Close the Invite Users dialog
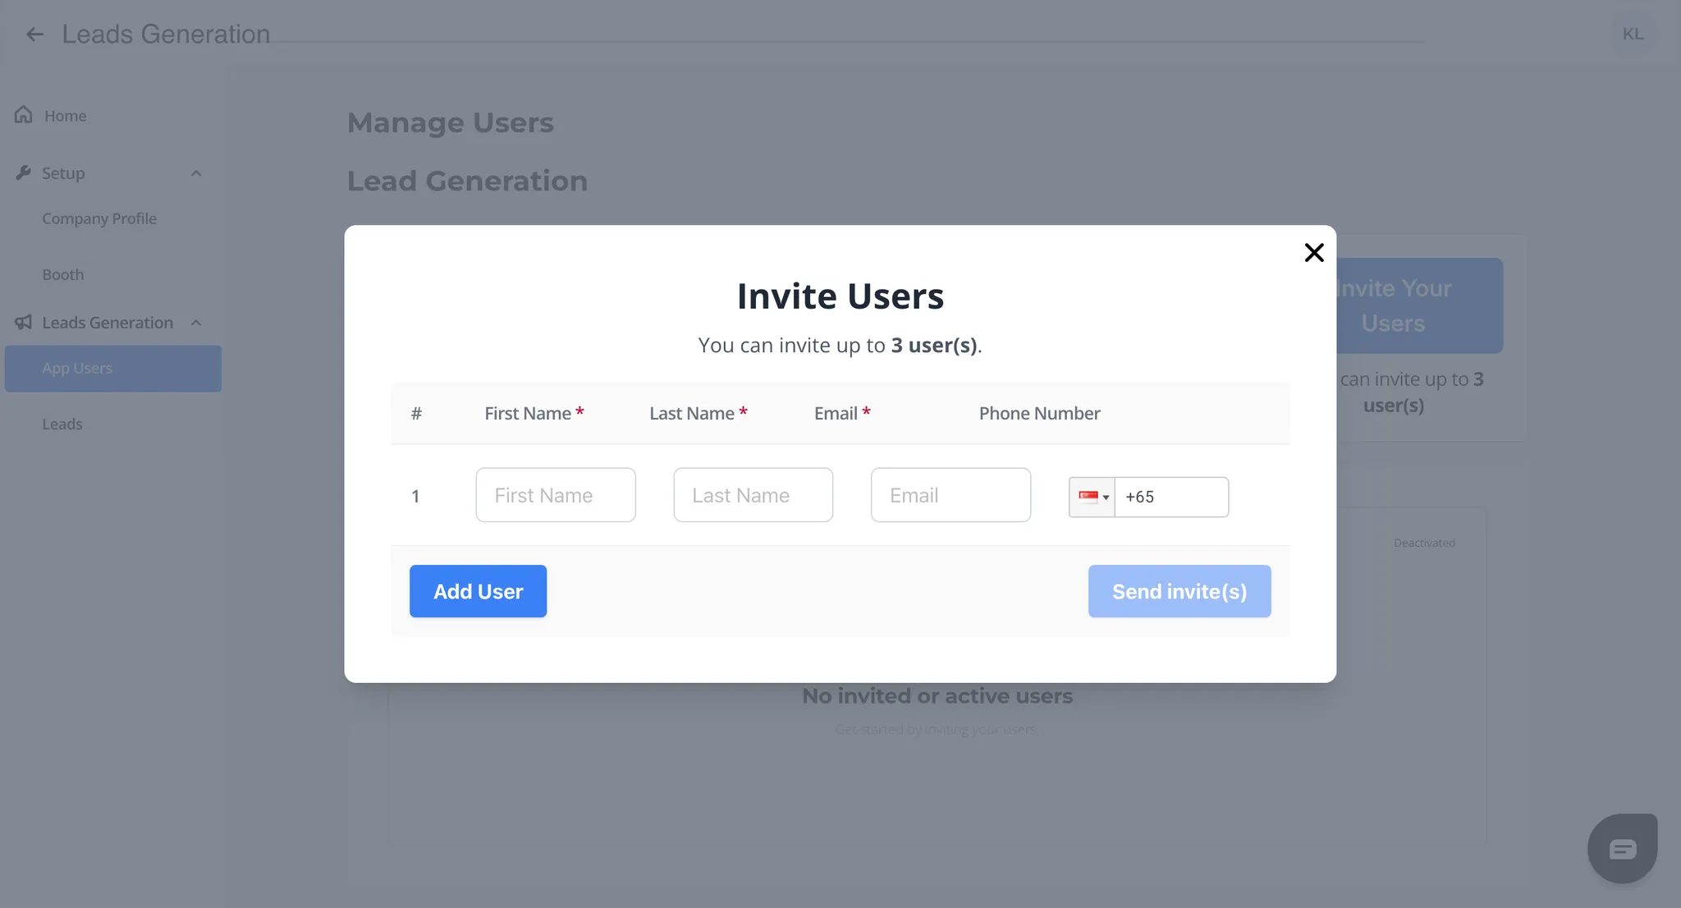Viewport: 1681px width, 908px height. coord(1314,252)
